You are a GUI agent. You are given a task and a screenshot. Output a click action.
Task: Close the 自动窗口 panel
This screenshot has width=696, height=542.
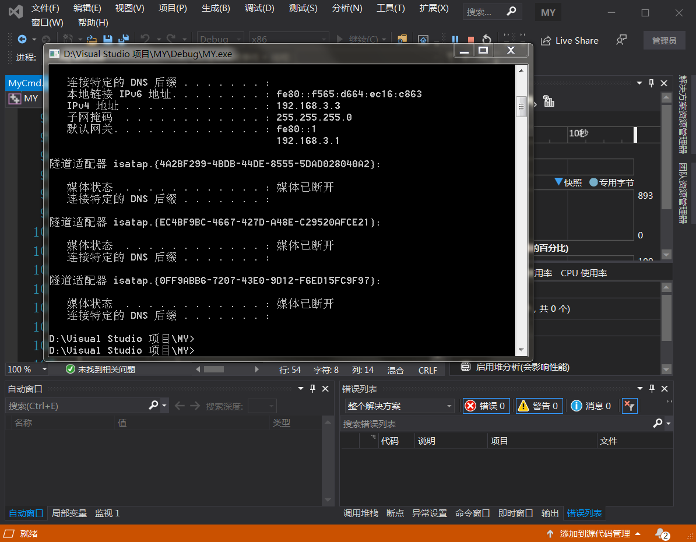click(325, 388)
